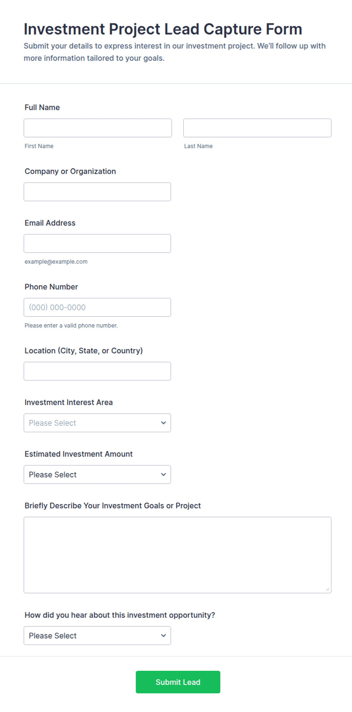The width and height of the screenshot is (352, 712).
Task: Click the First Name input field
Action: point(98,128)
